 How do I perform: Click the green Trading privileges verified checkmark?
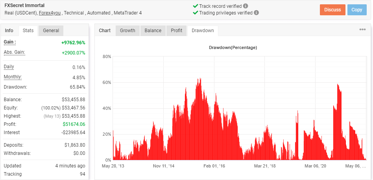click(x=196, y=13)
